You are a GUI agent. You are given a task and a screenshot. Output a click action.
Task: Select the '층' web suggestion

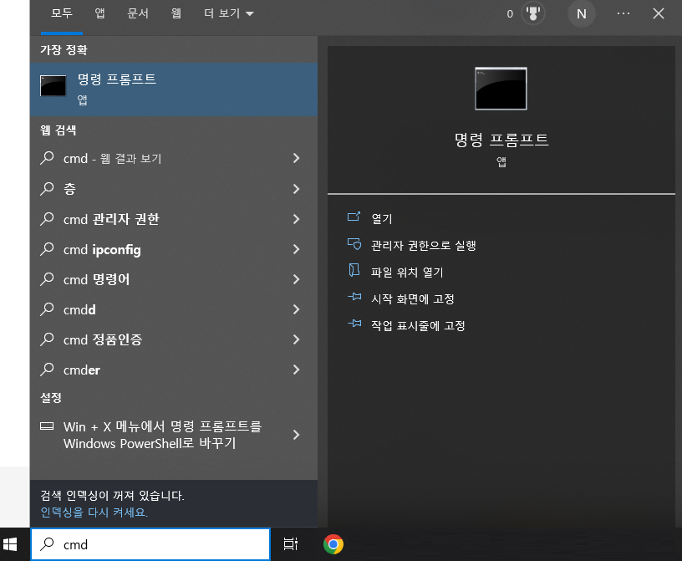point(174,189)
